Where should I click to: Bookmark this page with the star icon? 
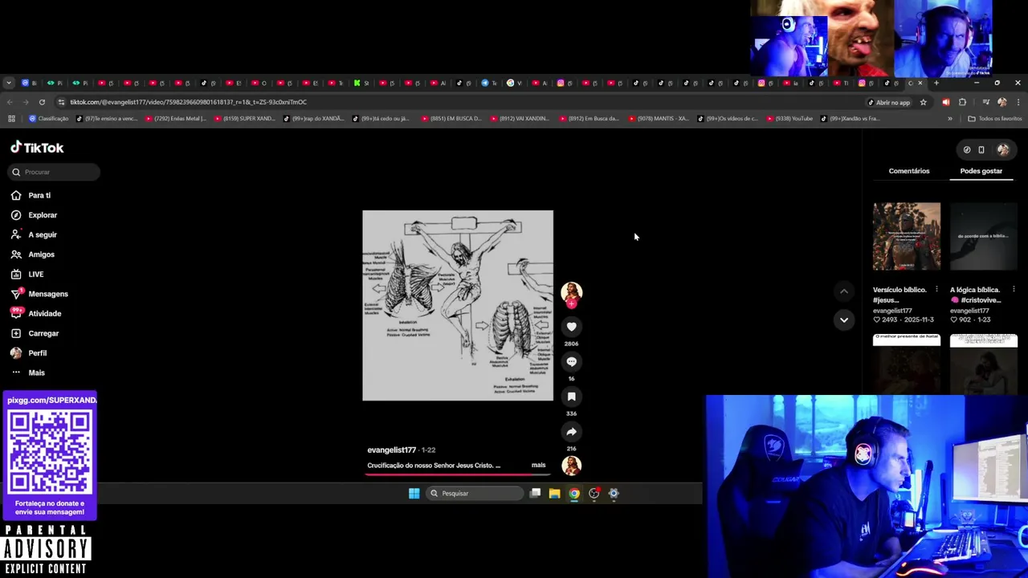[x=923, y=102]
